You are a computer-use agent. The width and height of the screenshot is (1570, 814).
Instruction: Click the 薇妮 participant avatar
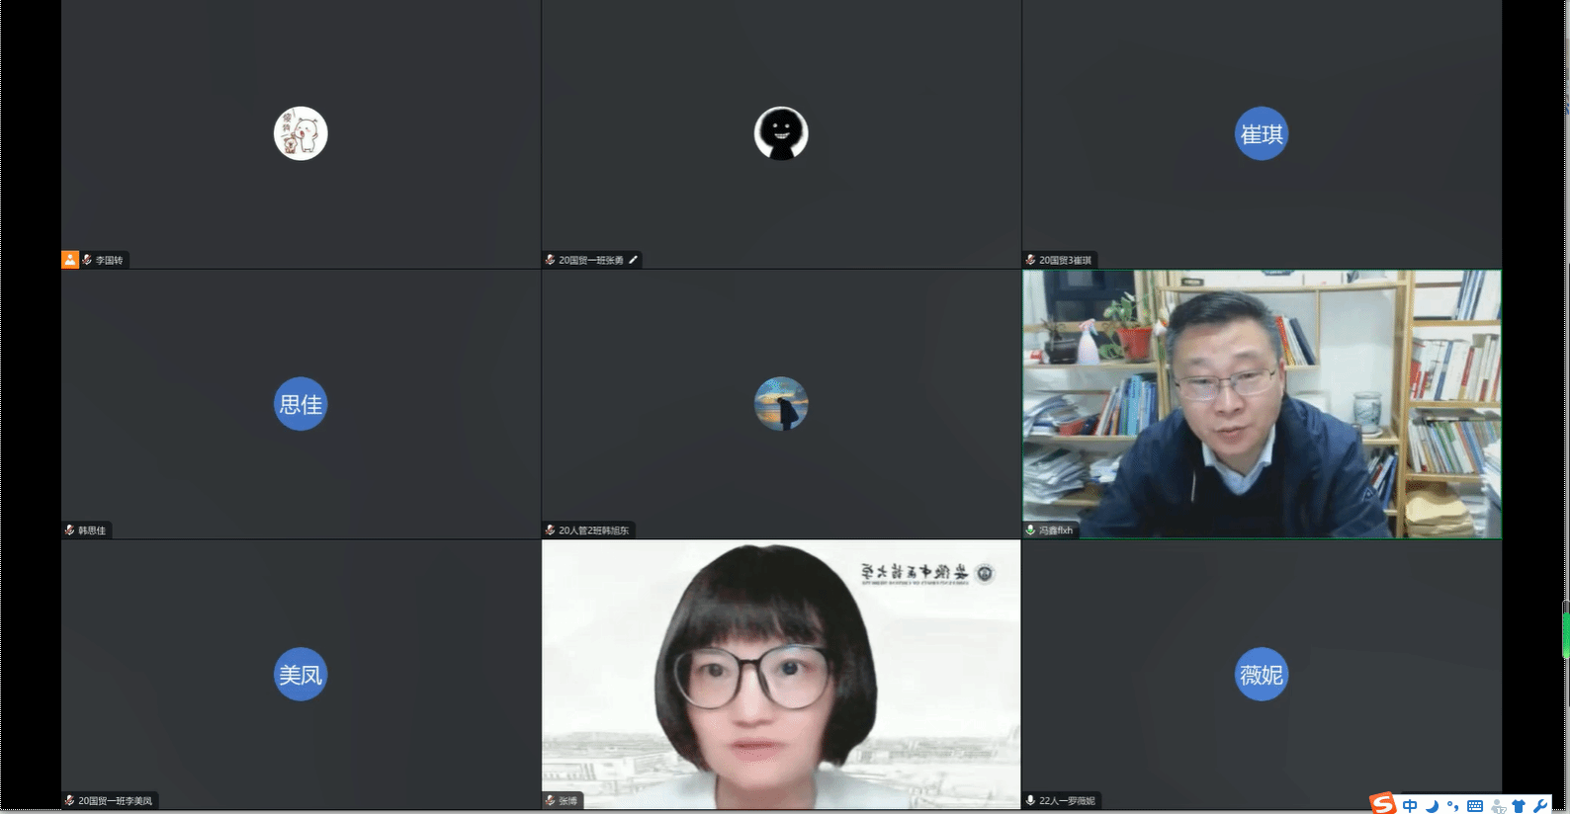pyautogui.click(x=1262, y=675)
